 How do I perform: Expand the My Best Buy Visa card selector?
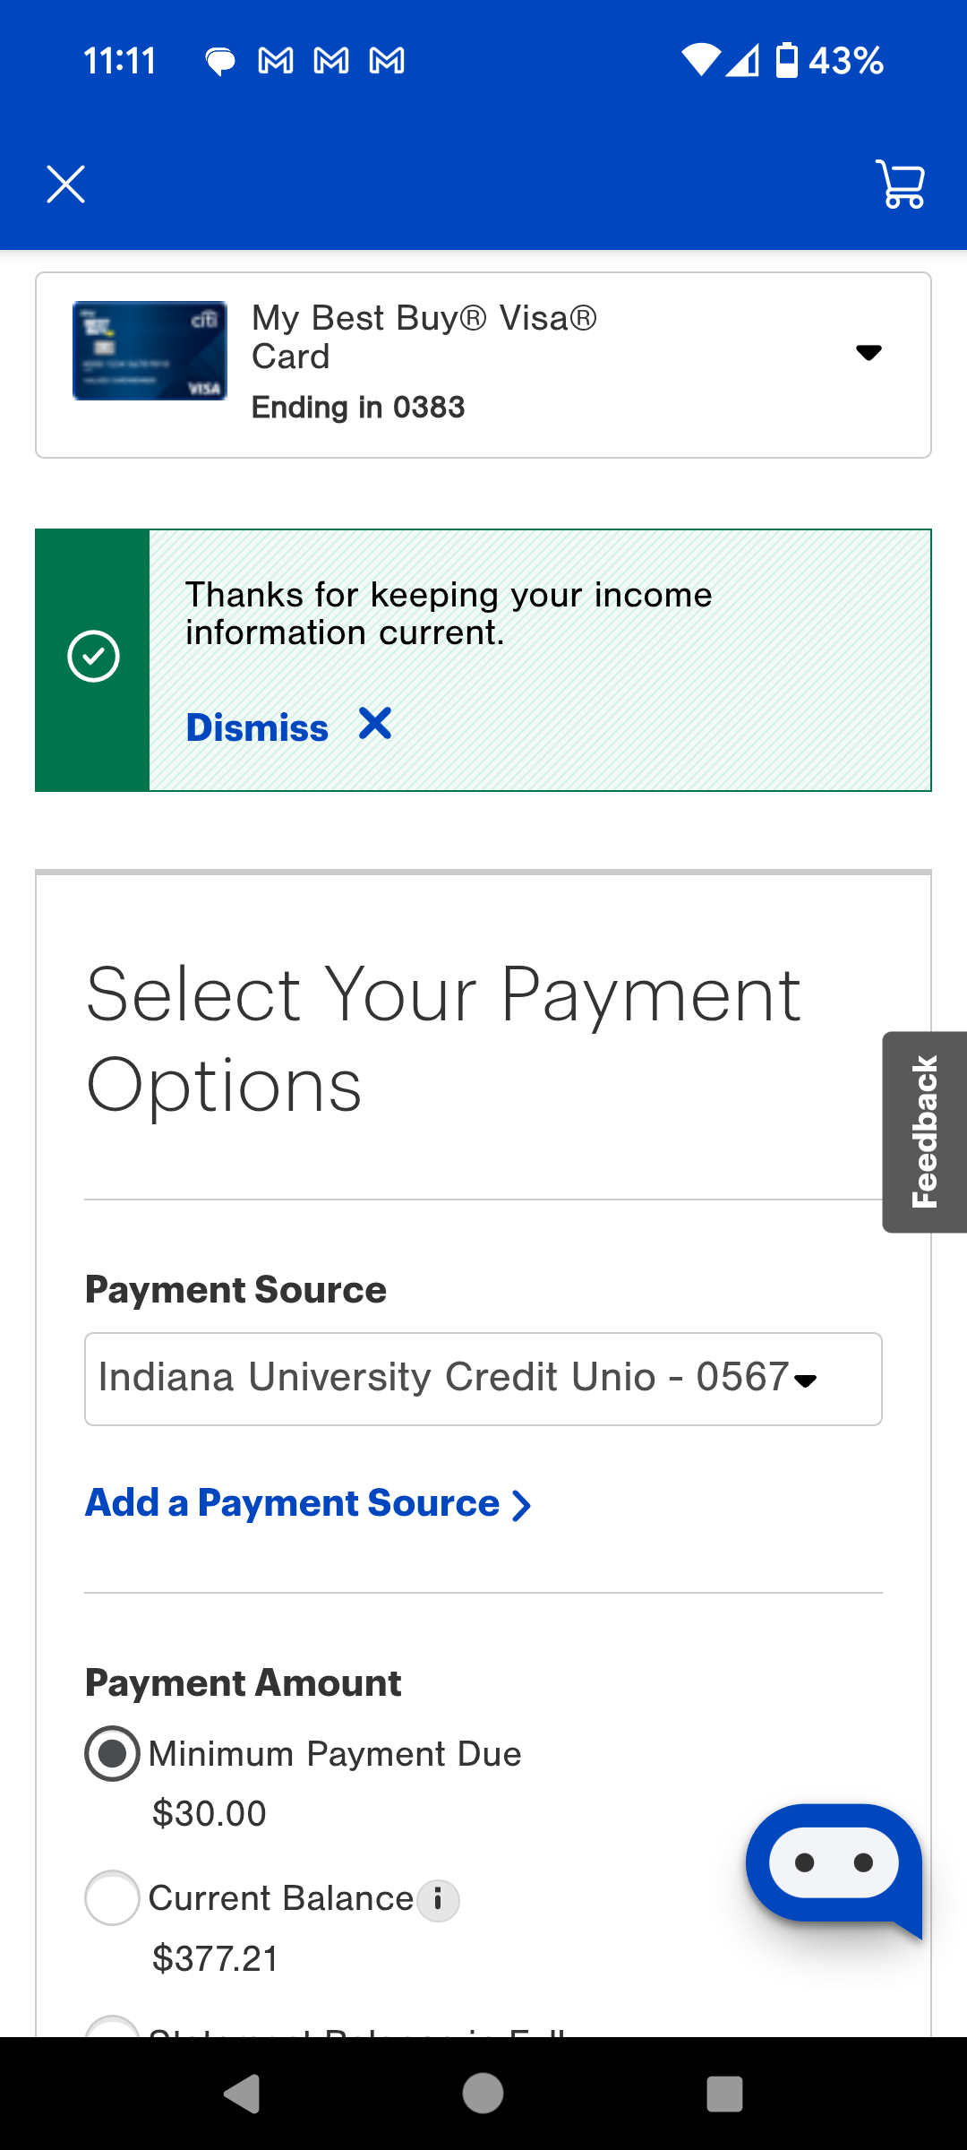pyautogui.click(x=483, y=365)
